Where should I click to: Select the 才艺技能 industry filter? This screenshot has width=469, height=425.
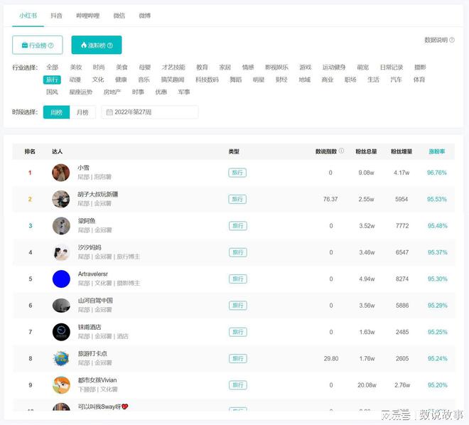173,68
